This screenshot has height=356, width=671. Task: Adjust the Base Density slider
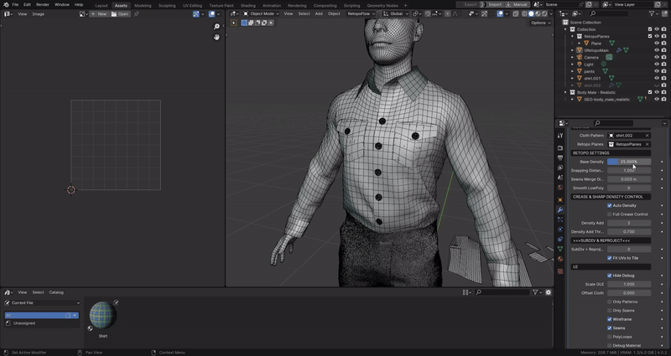coord(628,162)
